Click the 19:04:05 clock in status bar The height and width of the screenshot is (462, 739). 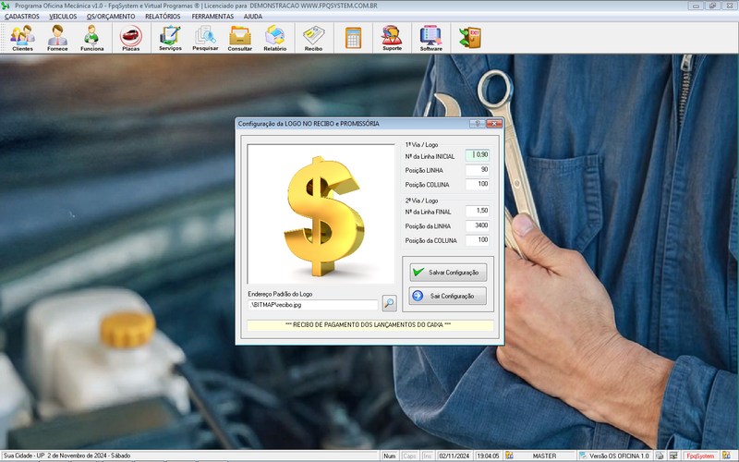pyautogui.click(x=488, y=456)
